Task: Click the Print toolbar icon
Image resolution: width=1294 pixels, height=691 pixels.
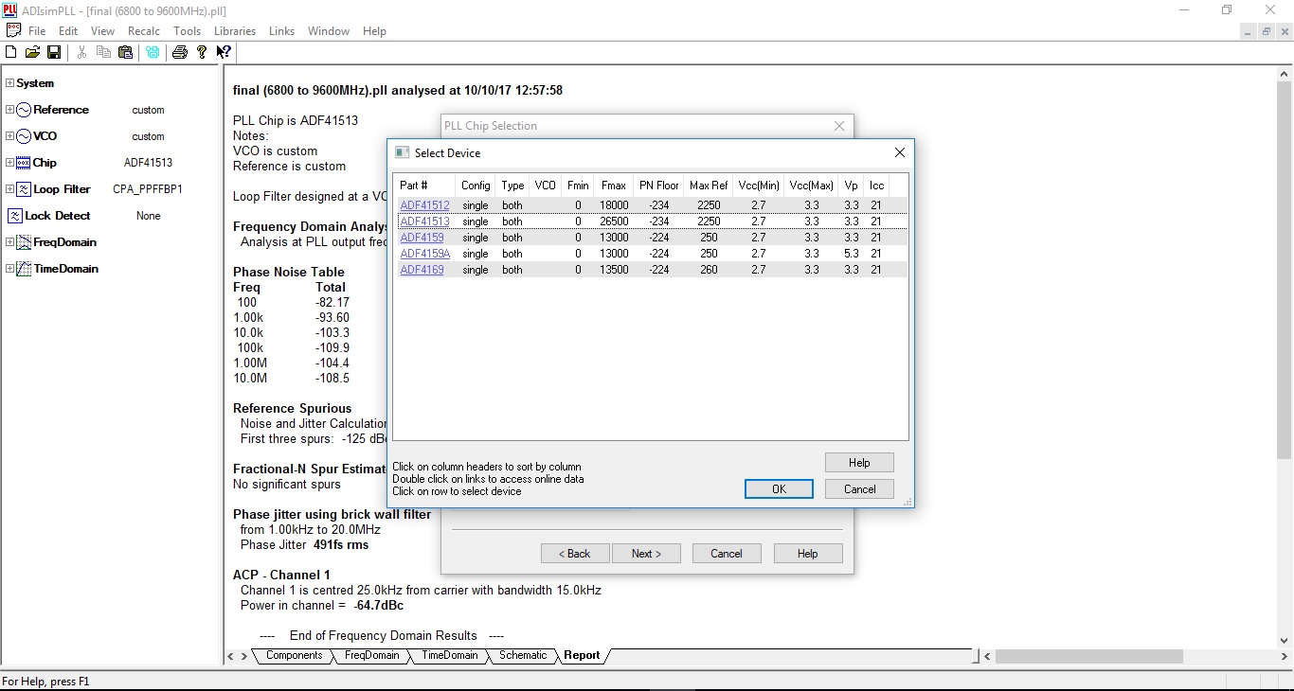Action: point(179,52)
